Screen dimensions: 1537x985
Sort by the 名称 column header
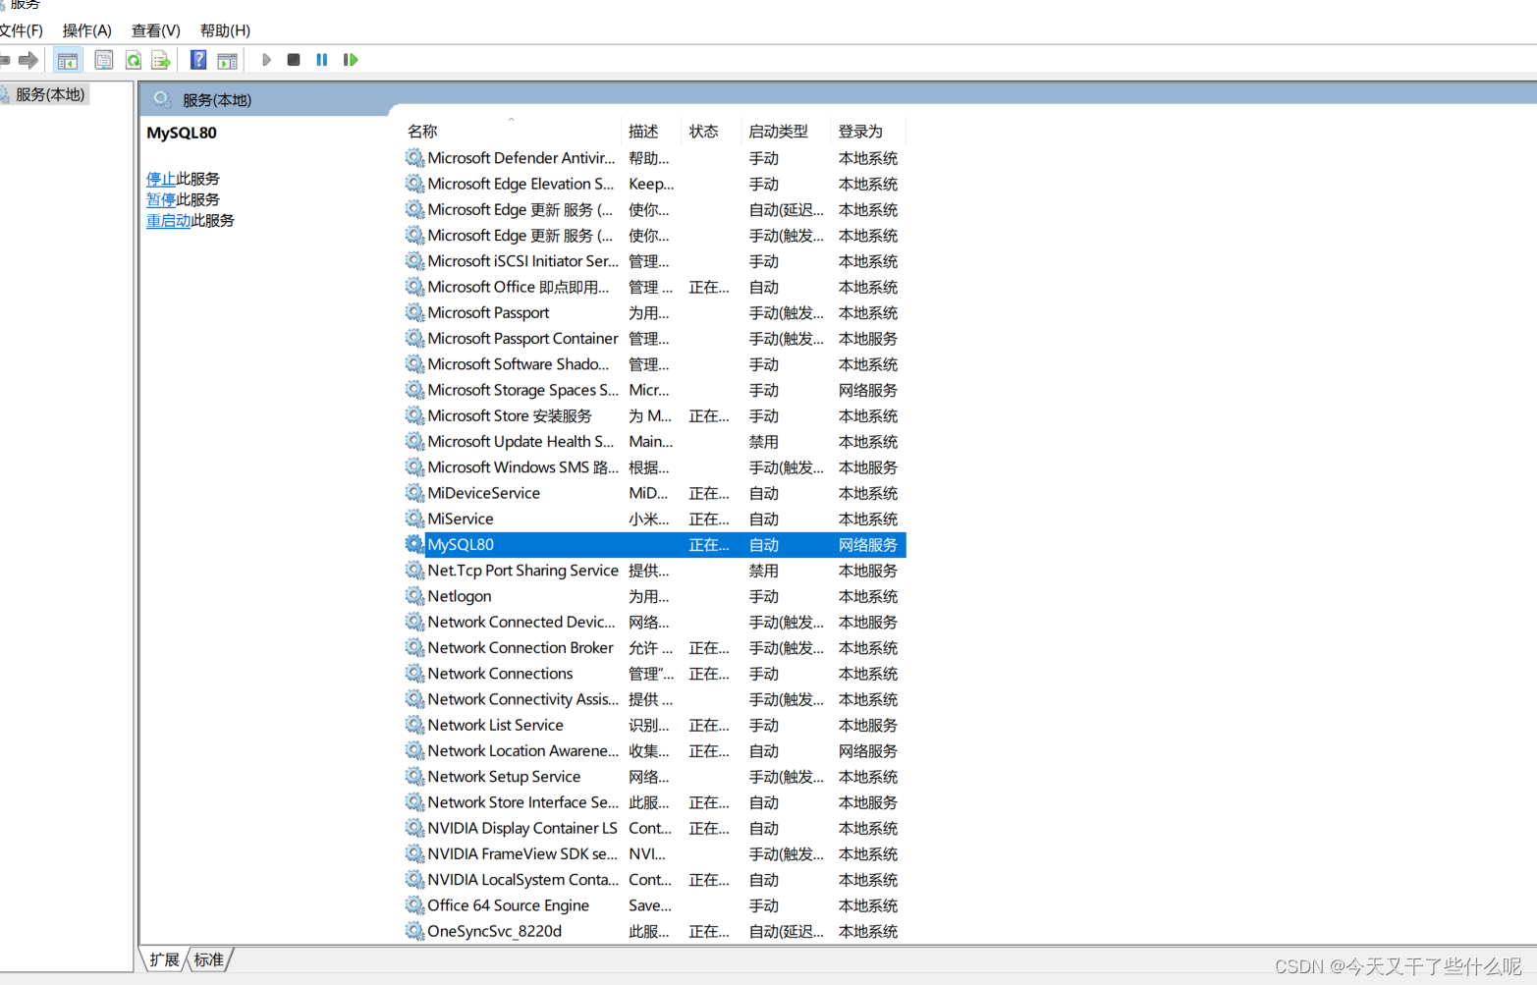pos(512,131)
